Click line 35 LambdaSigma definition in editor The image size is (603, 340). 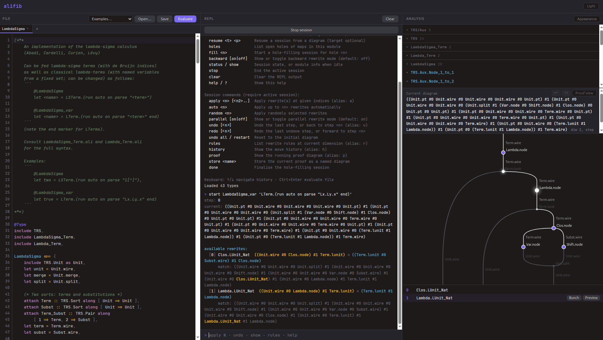click(35, 256)
